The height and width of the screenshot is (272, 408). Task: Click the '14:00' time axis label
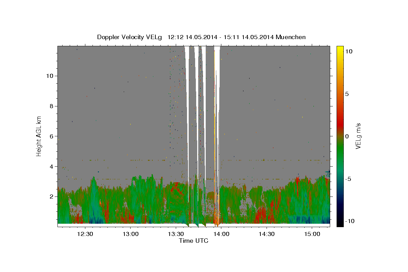coord(221,234)
